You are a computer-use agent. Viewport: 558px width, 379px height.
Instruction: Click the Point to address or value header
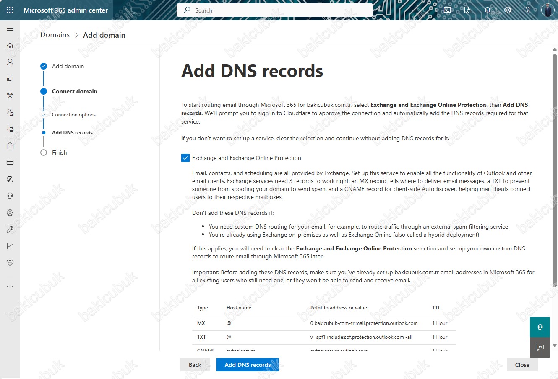tap(339, 308)
